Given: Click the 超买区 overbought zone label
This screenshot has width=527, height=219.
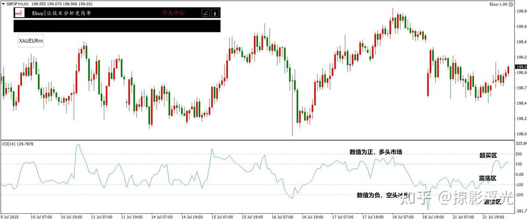Looking at the screenshot, I should [x=488, y=155].
